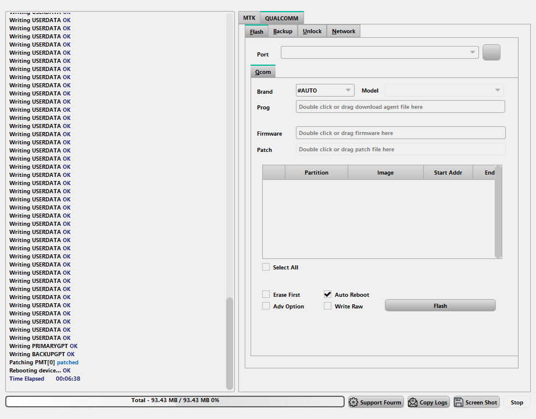Enable the Adv Option checkbox
536x419 pixels.
[x=266, y=306]
